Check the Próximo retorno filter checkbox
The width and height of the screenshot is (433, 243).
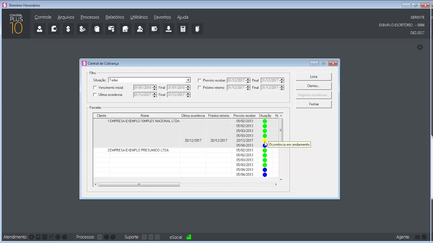coord(200,88)
